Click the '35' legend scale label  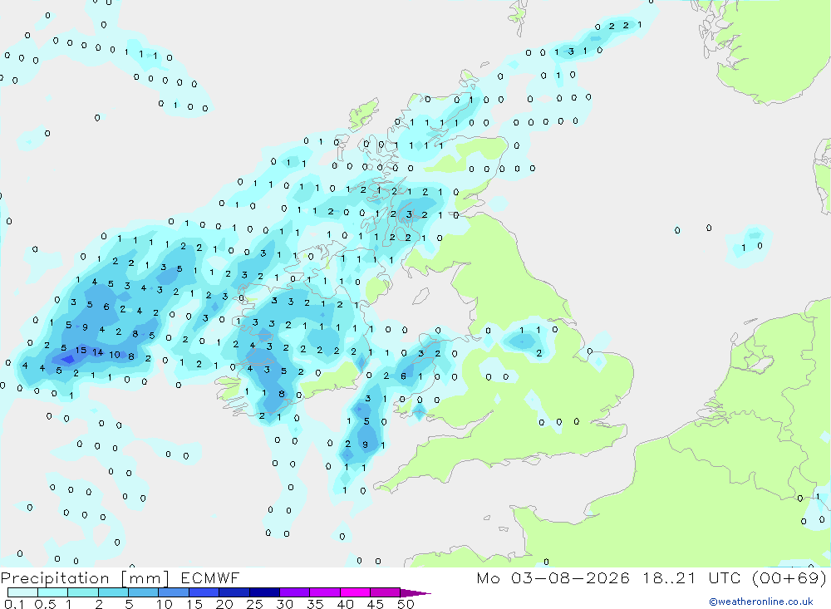[315, 604]
